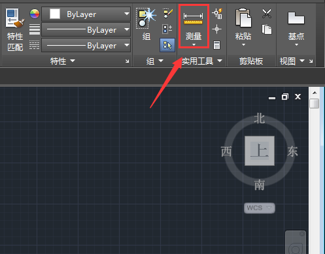Open the 视图 panel dialog launcher arrow

[311, 61]
